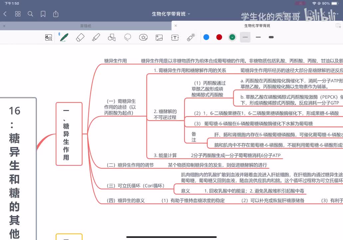Bookmark the current page
This screenshot has width=343, height=240.
[43, 14]
